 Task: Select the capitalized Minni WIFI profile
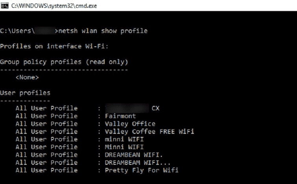click(124, 147)
